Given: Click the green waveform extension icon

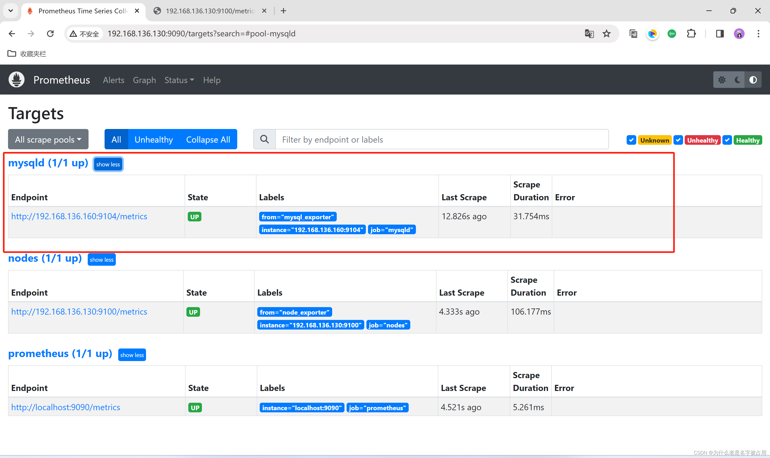Looking at the screenshot, I should 672,34.
